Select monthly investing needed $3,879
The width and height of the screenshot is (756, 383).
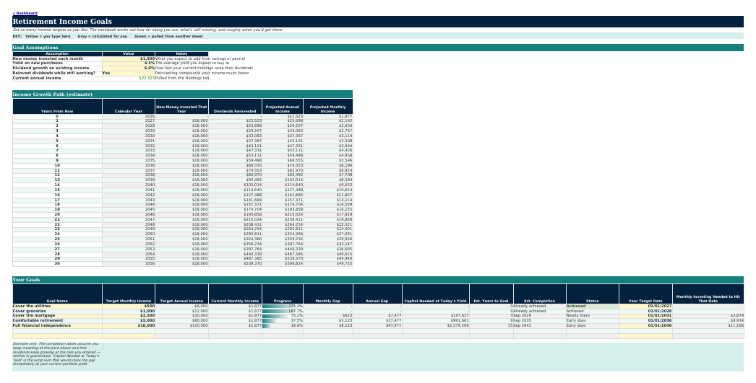708,316
